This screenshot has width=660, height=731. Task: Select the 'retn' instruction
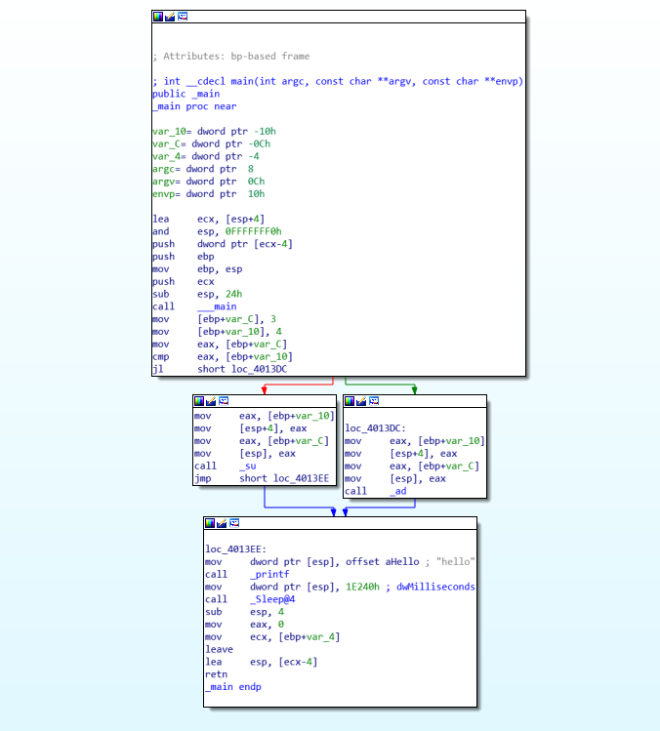click(x=217, y=675)
